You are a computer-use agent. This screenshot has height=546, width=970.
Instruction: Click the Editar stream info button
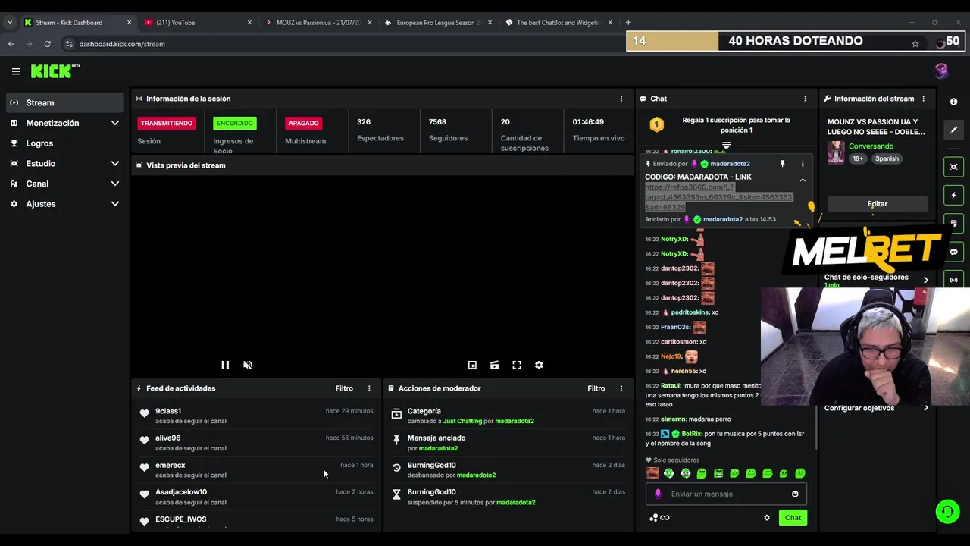878,204
